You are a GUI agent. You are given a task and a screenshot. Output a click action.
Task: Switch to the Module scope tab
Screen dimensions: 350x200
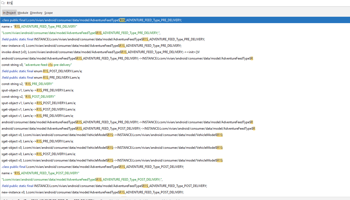(23, 13)
